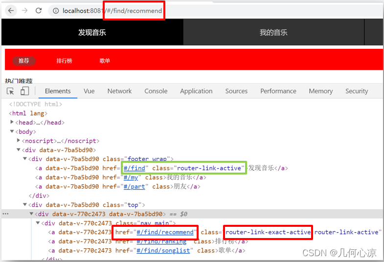Image resolution: width=384 pixels, height=262 pixels.
Task: Collapse the footer_wrap div
Action: point(25,159)
